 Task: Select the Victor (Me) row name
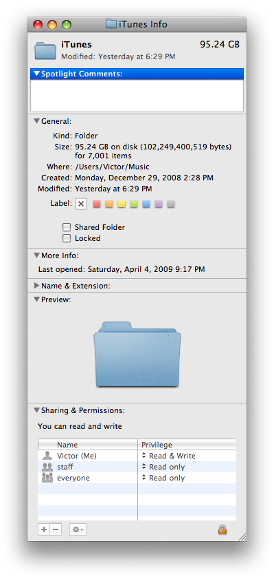coord(77,456)
